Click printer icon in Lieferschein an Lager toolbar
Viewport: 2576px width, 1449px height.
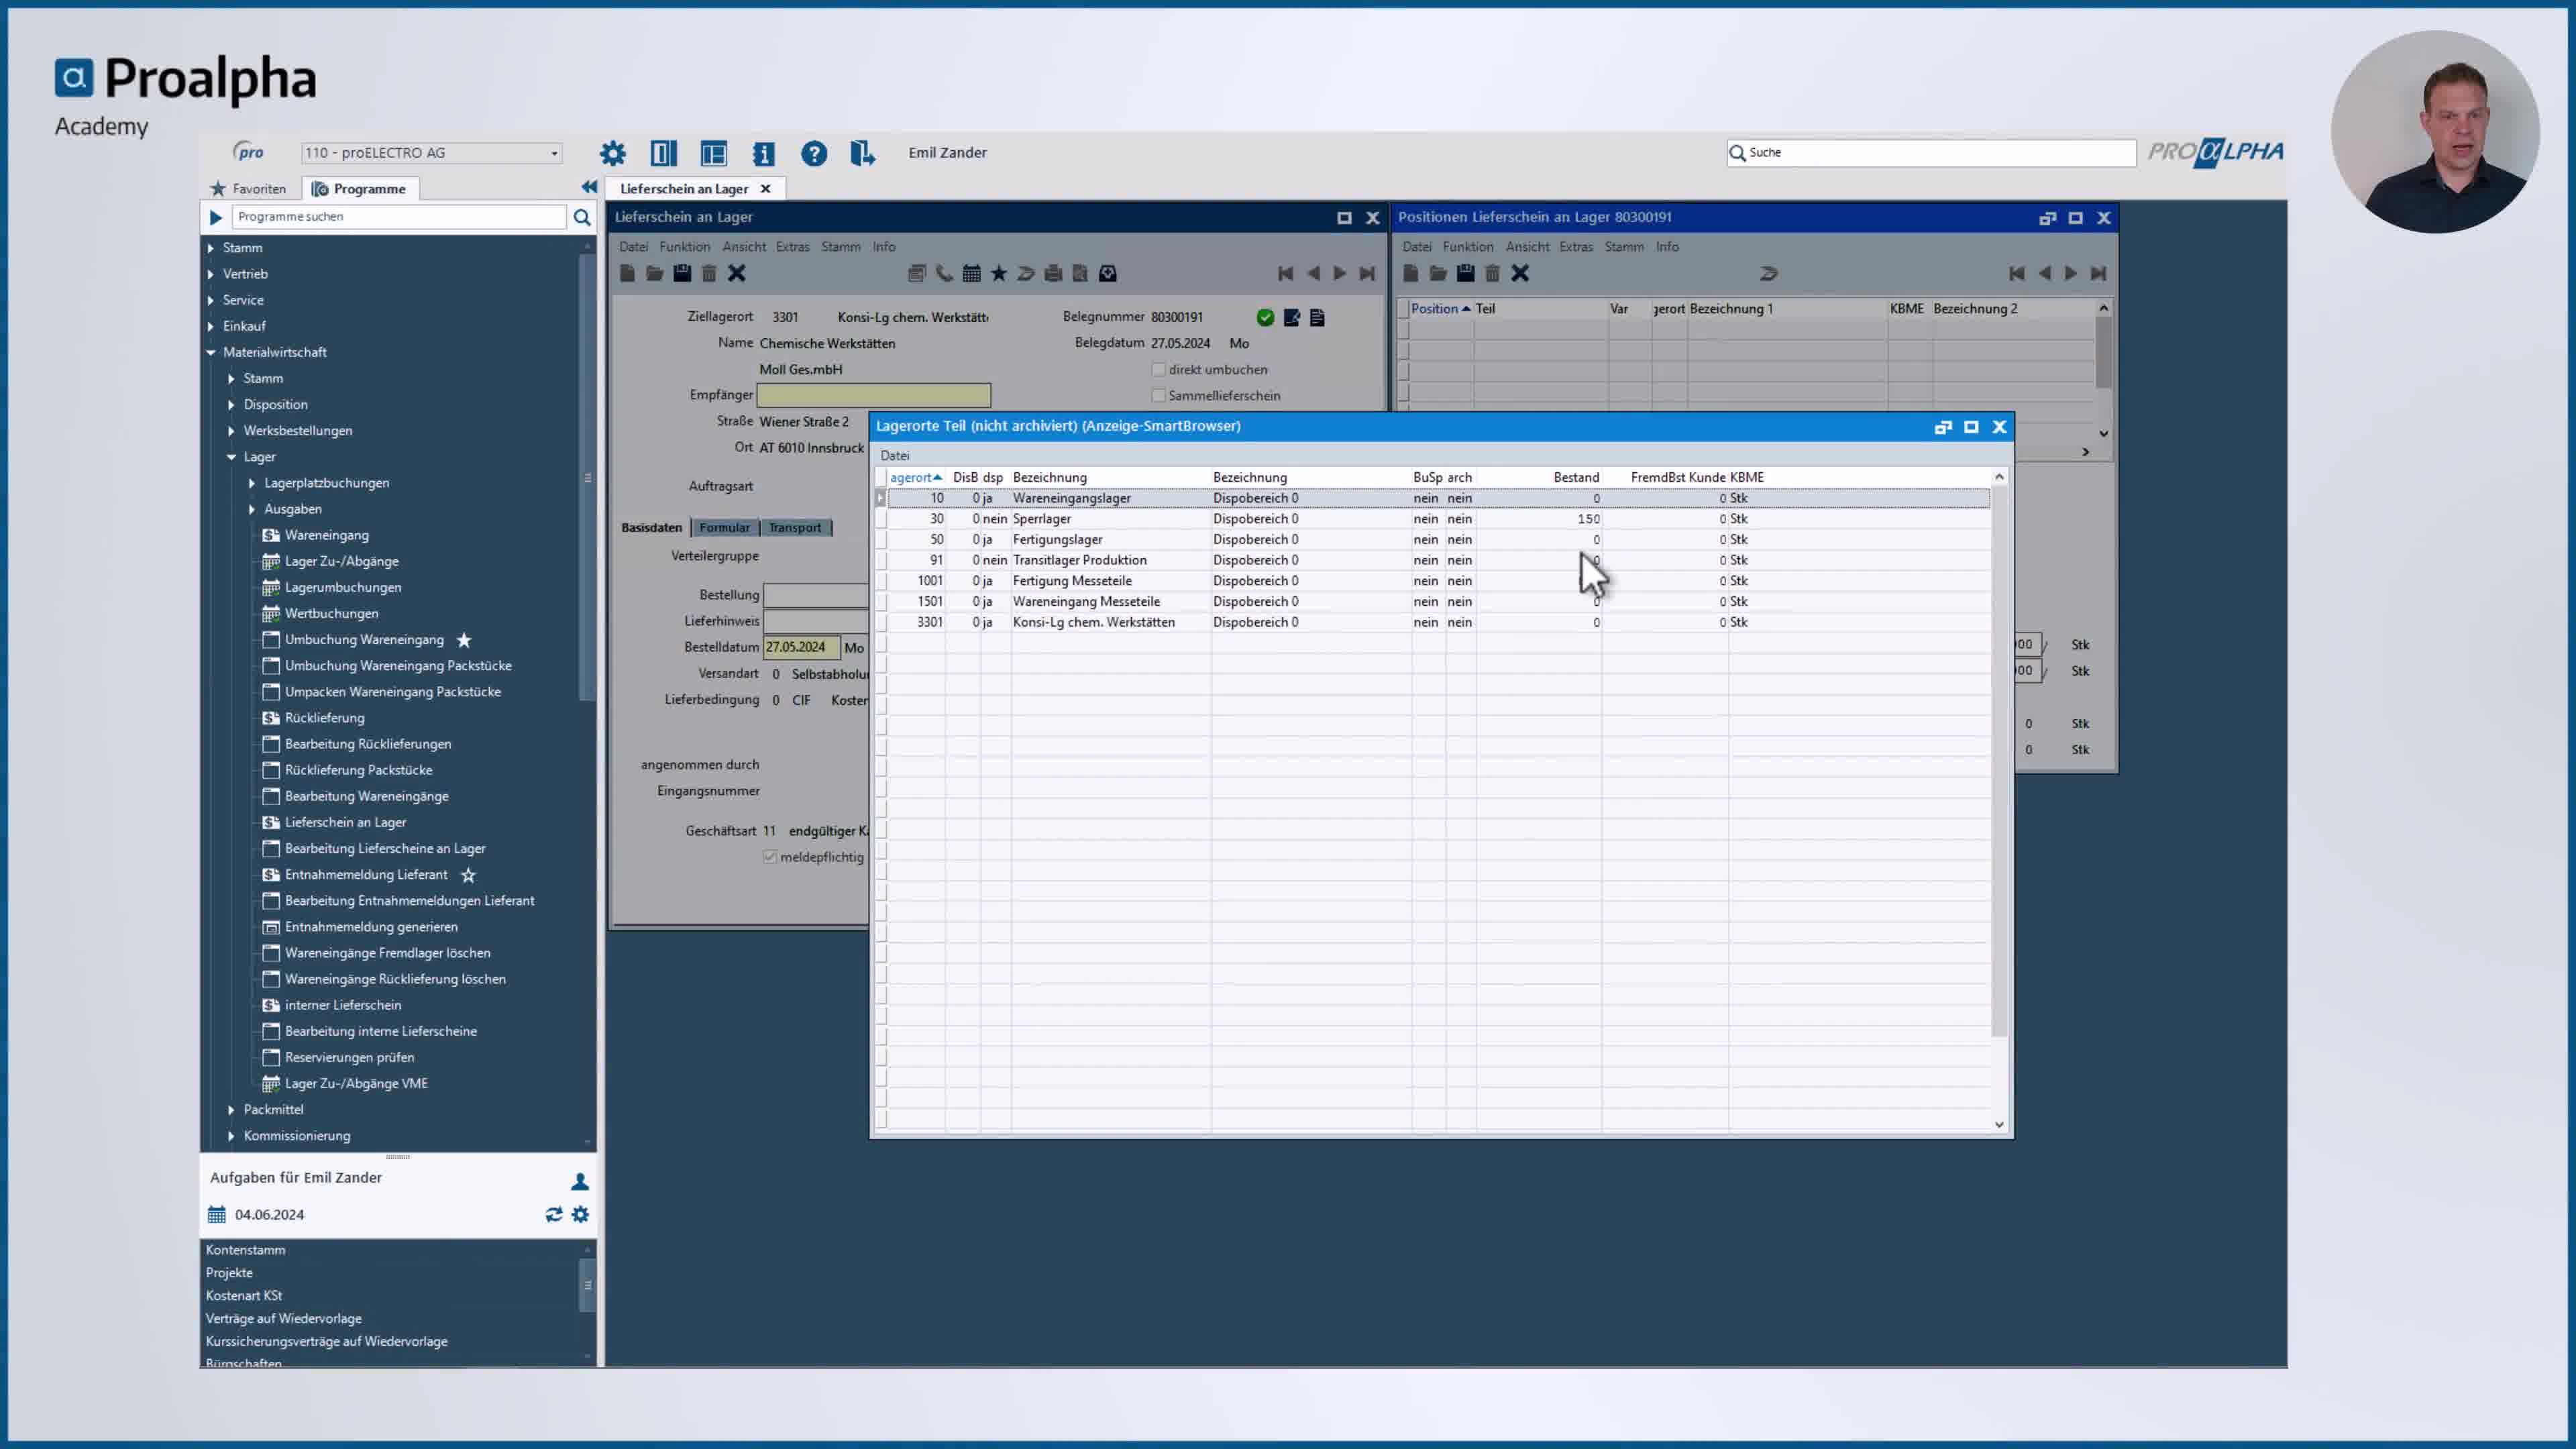(x=1053, y=273)
